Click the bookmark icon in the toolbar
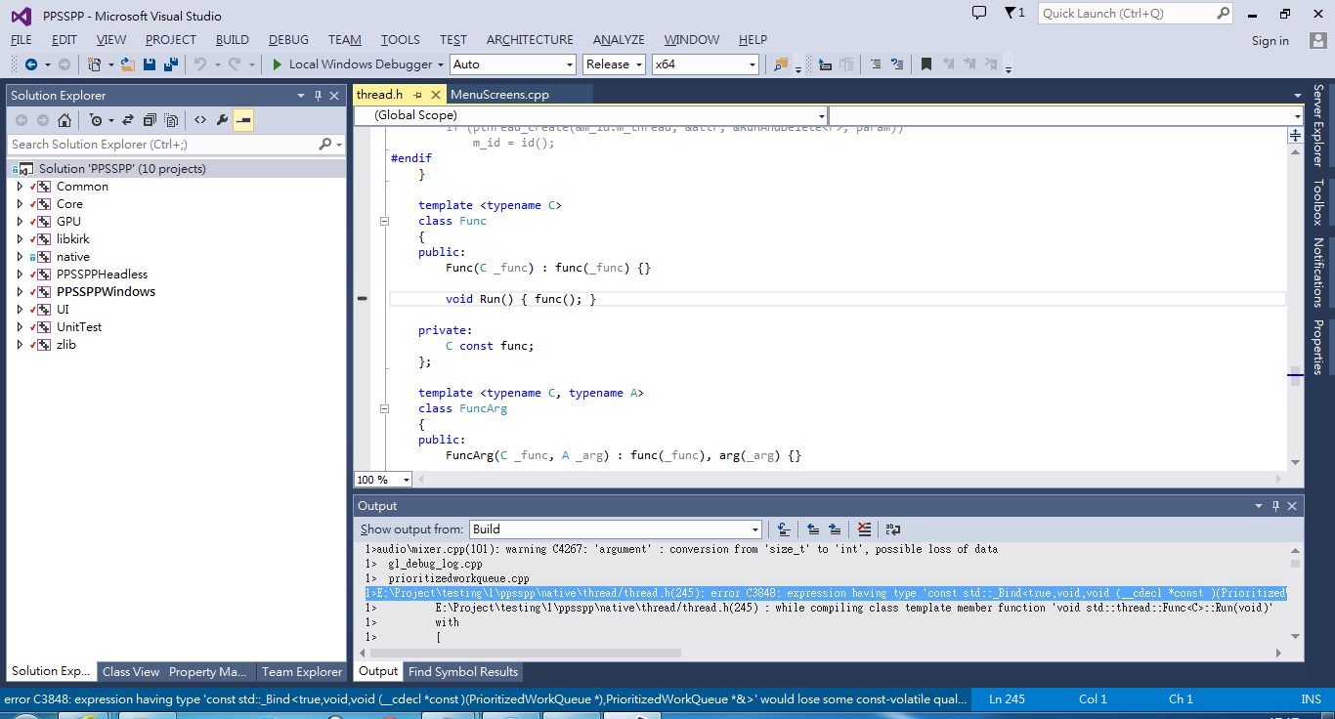 coord(926,64)
